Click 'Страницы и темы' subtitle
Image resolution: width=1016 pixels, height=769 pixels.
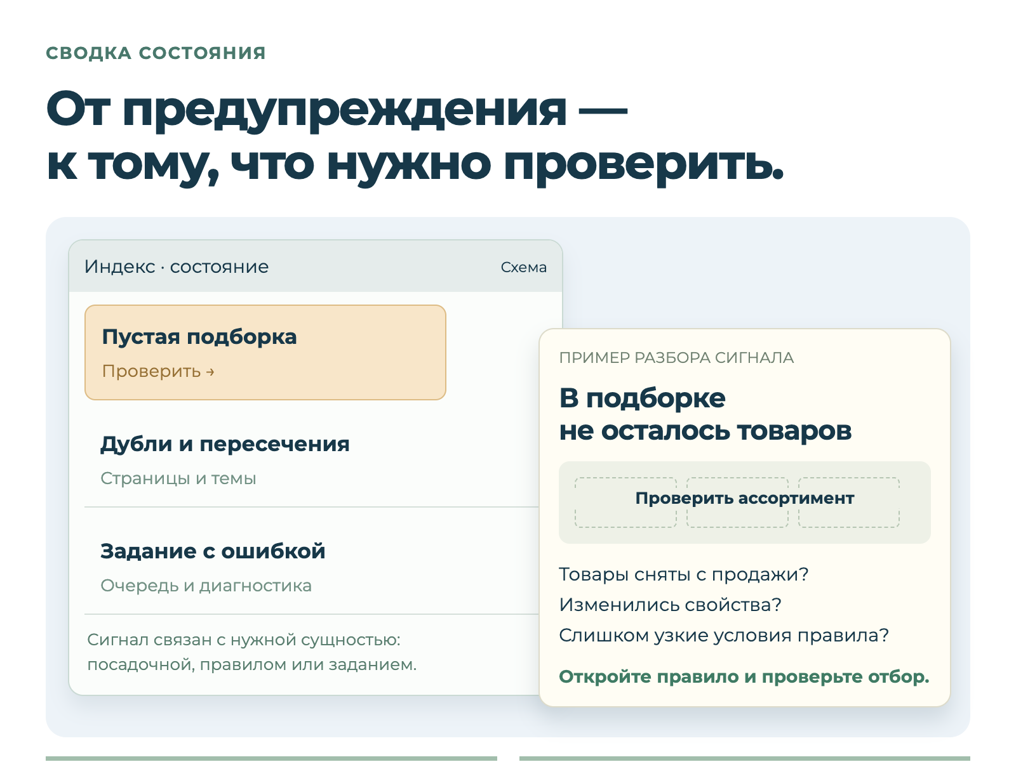click(x=178, y=478)
